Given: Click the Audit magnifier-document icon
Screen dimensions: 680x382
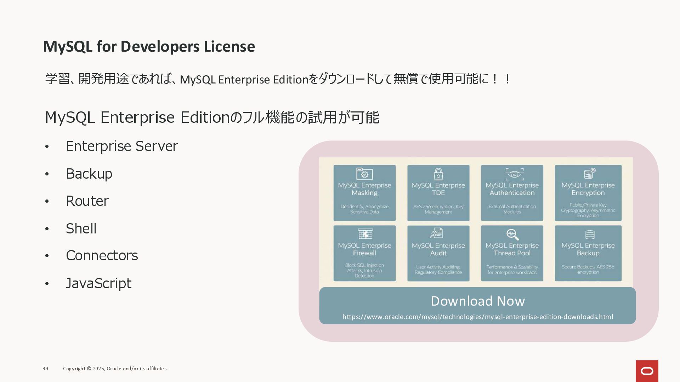Looking at the screenshot, I should pyautogui.click(x=437, y=233).
